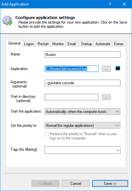Go to the Email tab
This screenshot has width=132, height=191.
tap(72, 44)
